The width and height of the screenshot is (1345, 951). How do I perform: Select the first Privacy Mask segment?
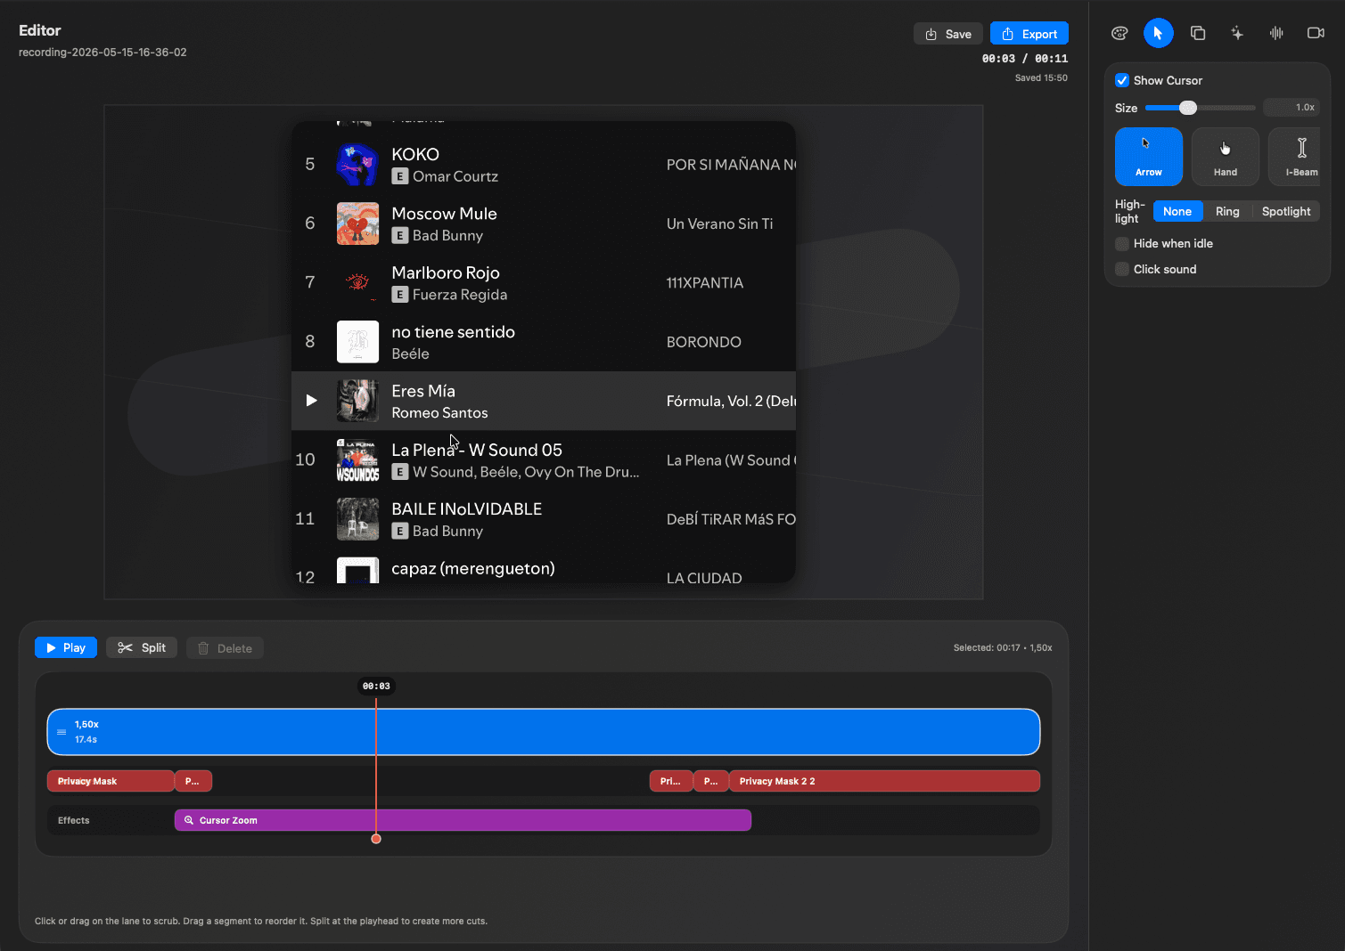click(x=111, y=781)
